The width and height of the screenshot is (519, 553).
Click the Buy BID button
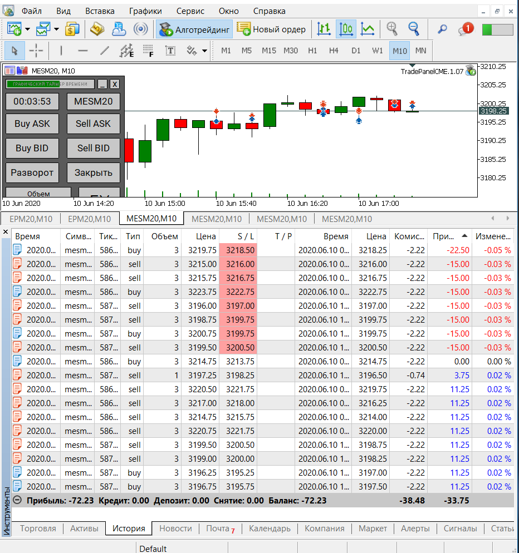[32, 148]
